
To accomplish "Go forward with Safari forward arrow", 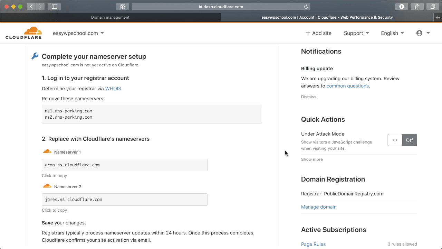I will pyautogui.click(x=40, y=7).
